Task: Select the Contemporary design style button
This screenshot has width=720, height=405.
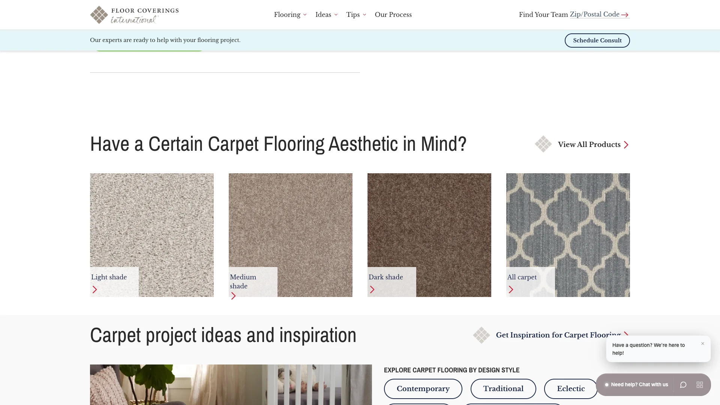Action: (x=423, y=388)
